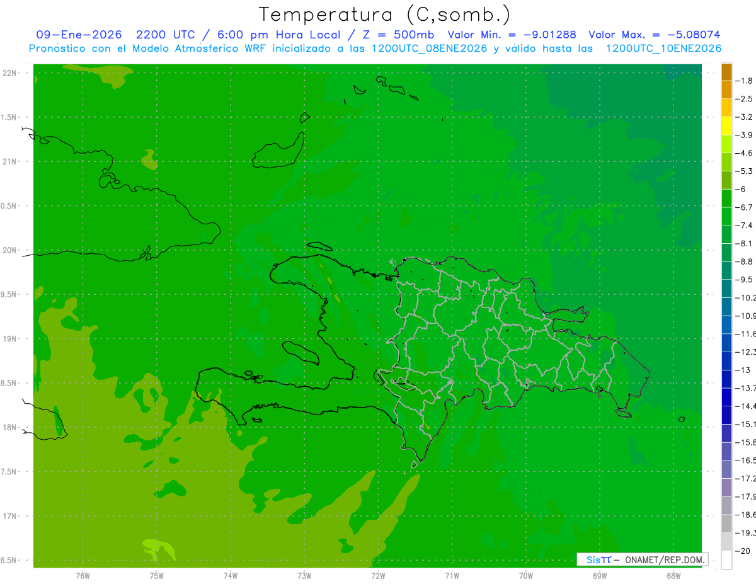The image size is (756, 584).
Task: Click the 'Valor Min. = -9.01288' readout
Action: 512,35
